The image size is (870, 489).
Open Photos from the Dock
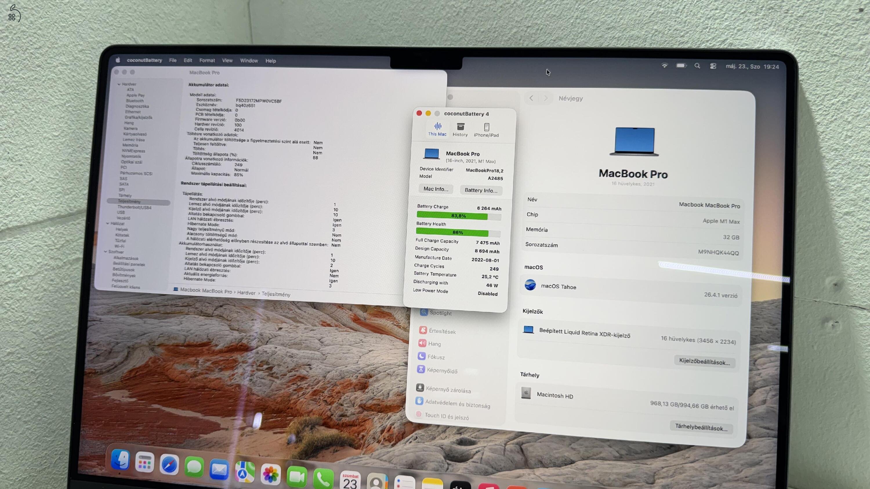tap(271, 475)
